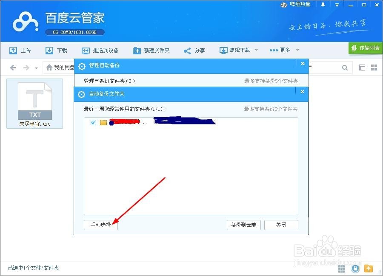Image resolution: width=383 pixels, height=276 pixels.
Task: Open the navigation history dropdown arrow
Action: [x=36, y=67]
